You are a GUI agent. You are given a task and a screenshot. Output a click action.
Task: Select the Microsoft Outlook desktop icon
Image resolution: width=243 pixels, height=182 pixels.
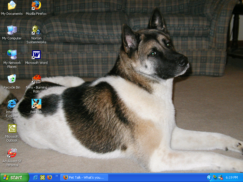[12, 129]
